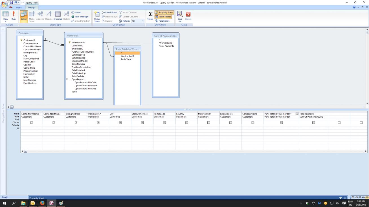The width and height of the screenshot is (369, 207).
Task: Choose the Make Table query type
Action: 32,16
